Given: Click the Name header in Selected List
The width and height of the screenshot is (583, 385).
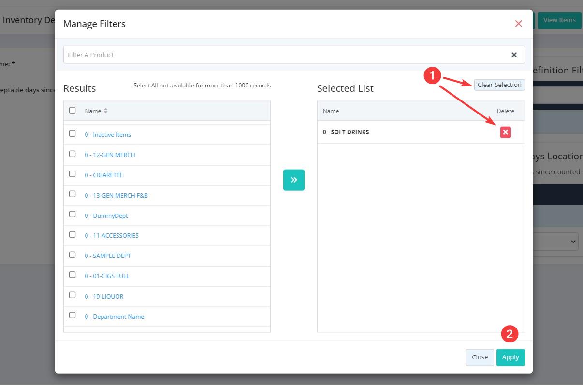Looking at the screenshot, I should (x=331, y=111).
